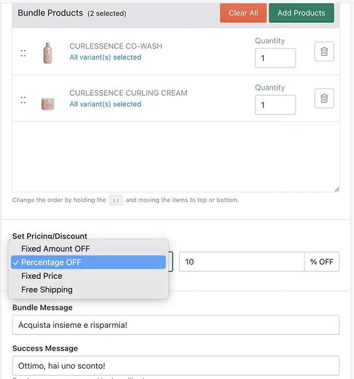Remove CURLESSENCE CURLING CREAM using trash icon

point(324,99)
